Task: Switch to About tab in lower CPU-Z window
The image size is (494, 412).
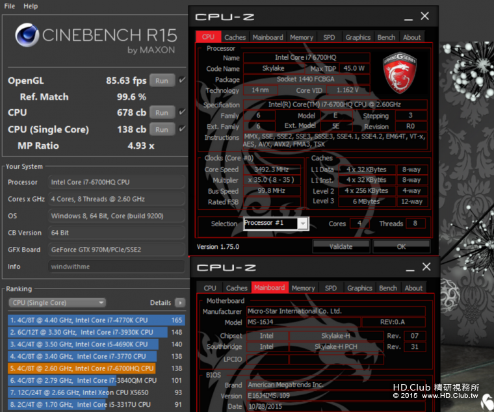Action: pos(413,288)
